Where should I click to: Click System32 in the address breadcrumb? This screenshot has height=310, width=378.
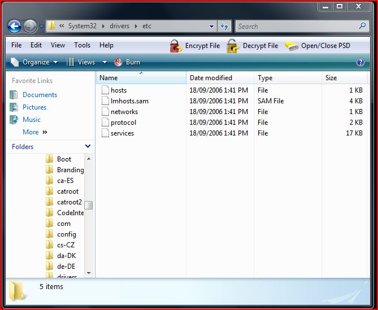(x=82, y=26)
